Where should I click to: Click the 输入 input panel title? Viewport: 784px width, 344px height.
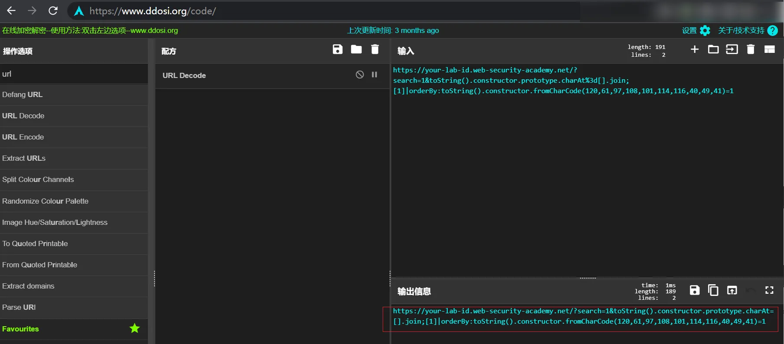(406, 51)
